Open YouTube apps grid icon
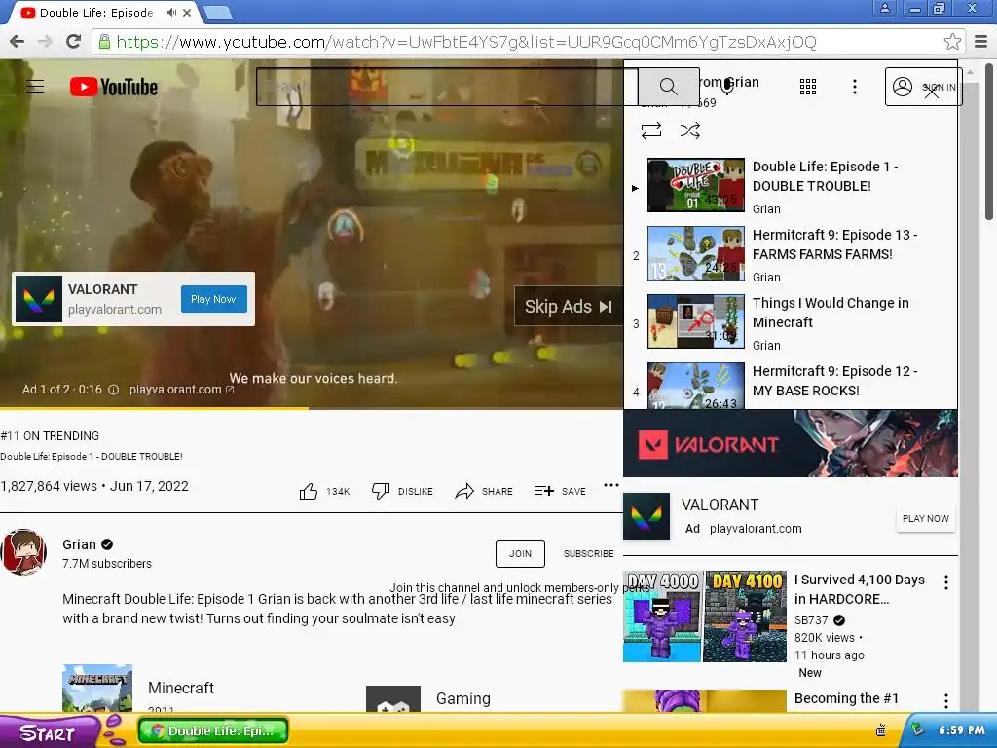 [x=807, y=87]
